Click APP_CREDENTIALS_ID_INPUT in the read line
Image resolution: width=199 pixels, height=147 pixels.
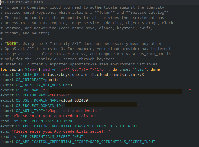tap(47, 121)
